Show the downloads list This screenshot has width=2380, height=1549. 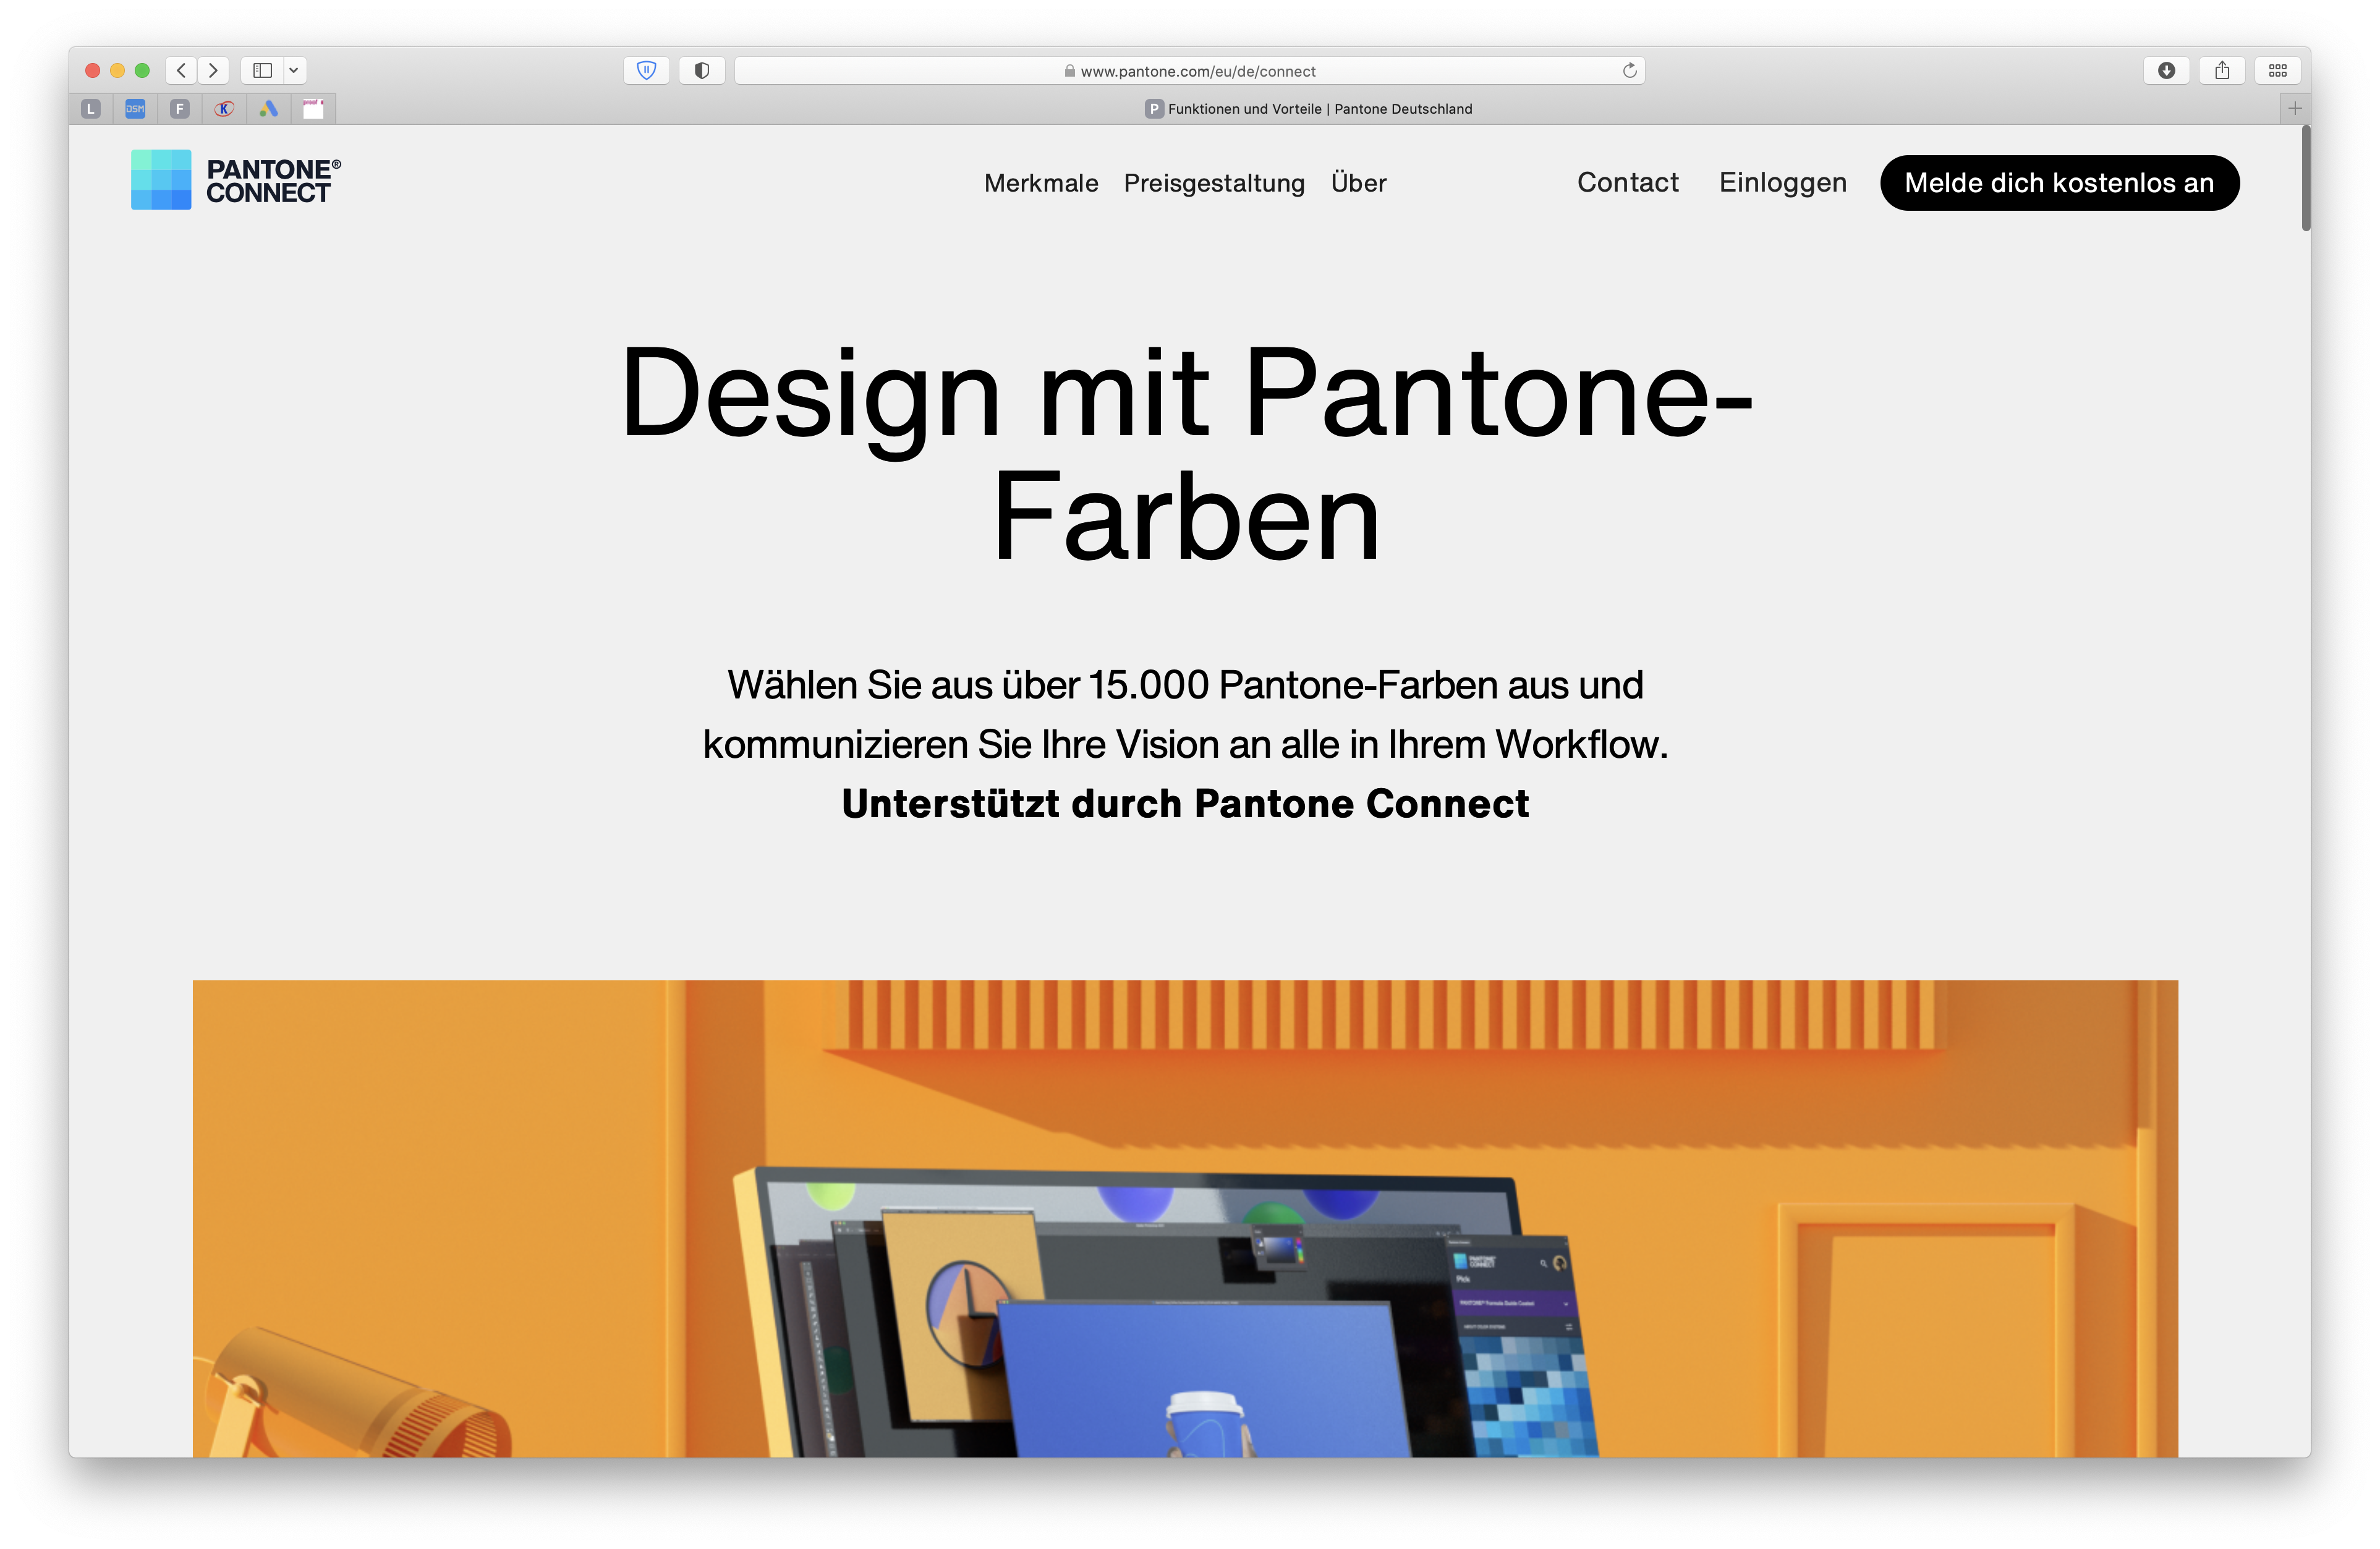coord(2166,70)
